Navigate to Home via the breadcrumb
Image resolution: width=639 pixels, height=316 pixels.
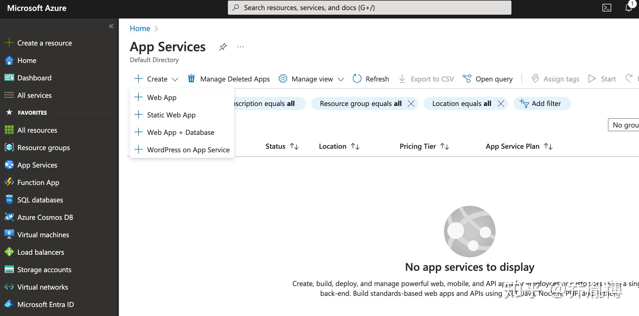[140, 28]
